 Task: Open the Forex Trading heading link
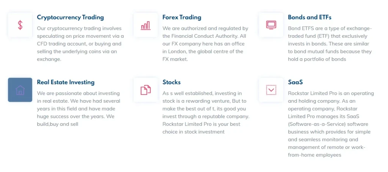(x=182, y=17)
